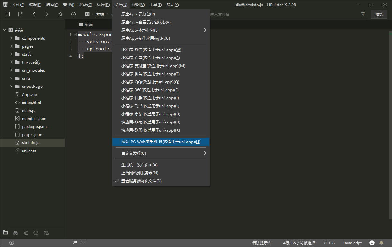Click the notification bell icon
392x247 pixels.
(381, 243)
